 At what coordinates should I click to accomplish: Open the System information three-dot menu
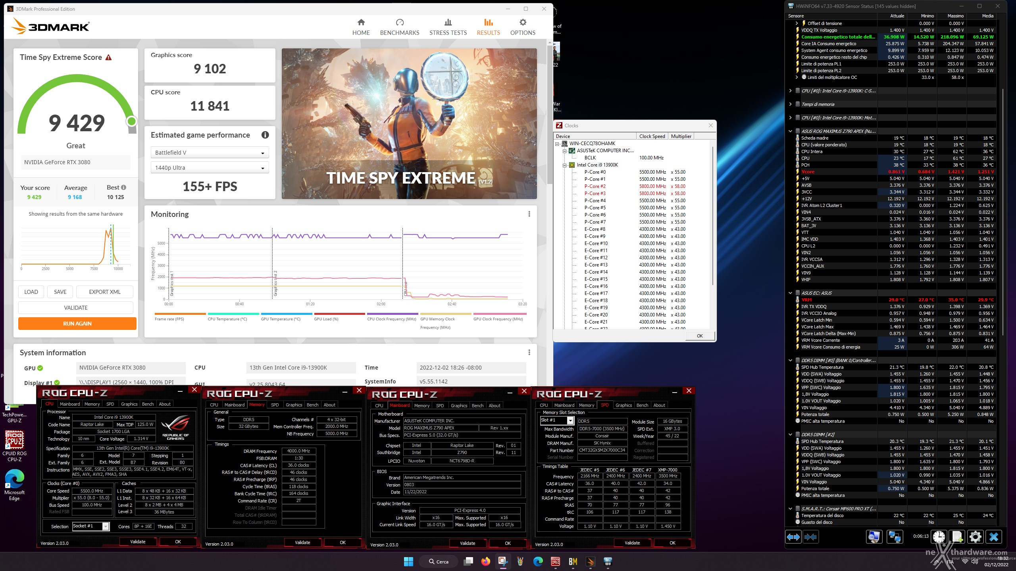coord(529,353)
